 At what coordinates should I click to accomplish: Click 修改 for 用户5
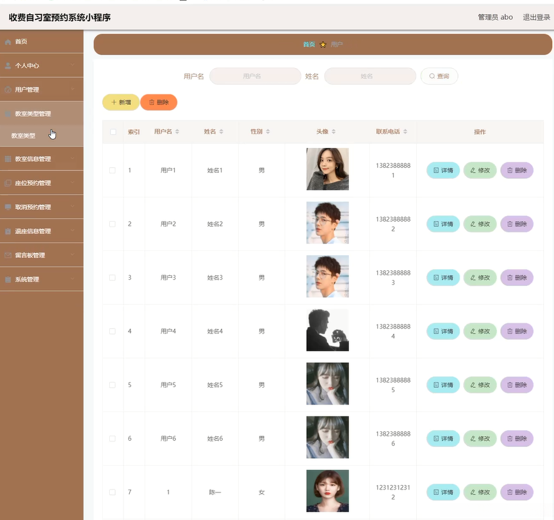(x=480, y=385)
